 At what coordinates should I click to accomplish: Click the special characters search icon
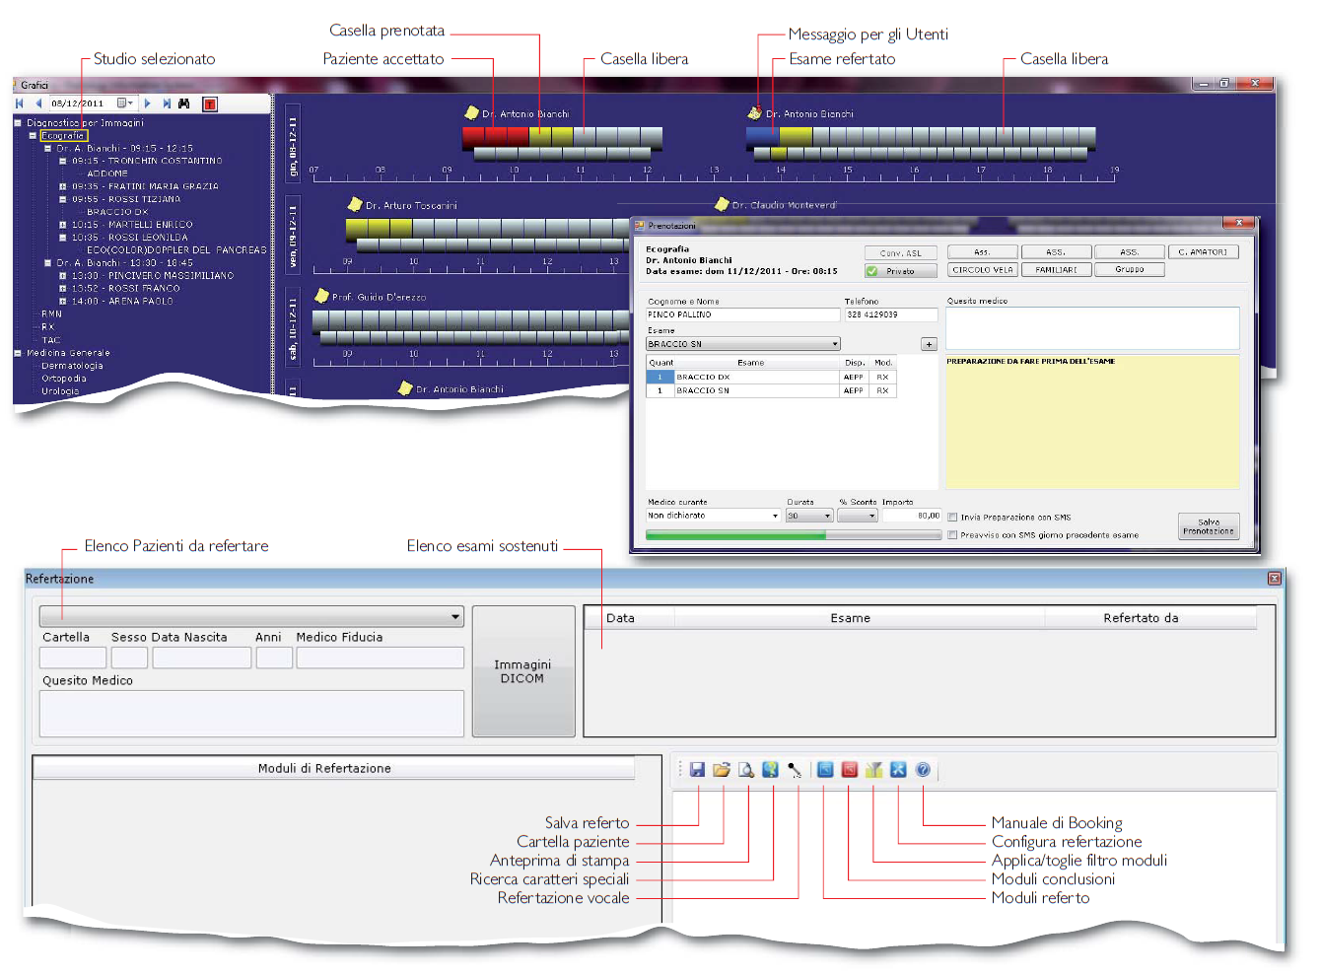pos(770,770)
